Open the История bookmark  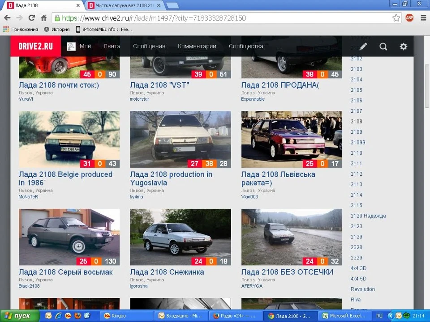[57, 30]
